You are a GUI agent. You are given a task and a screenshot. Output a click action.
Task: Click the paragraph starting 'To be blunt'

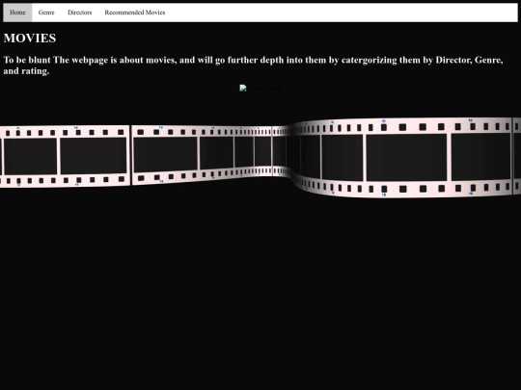(x=253, y=65)
